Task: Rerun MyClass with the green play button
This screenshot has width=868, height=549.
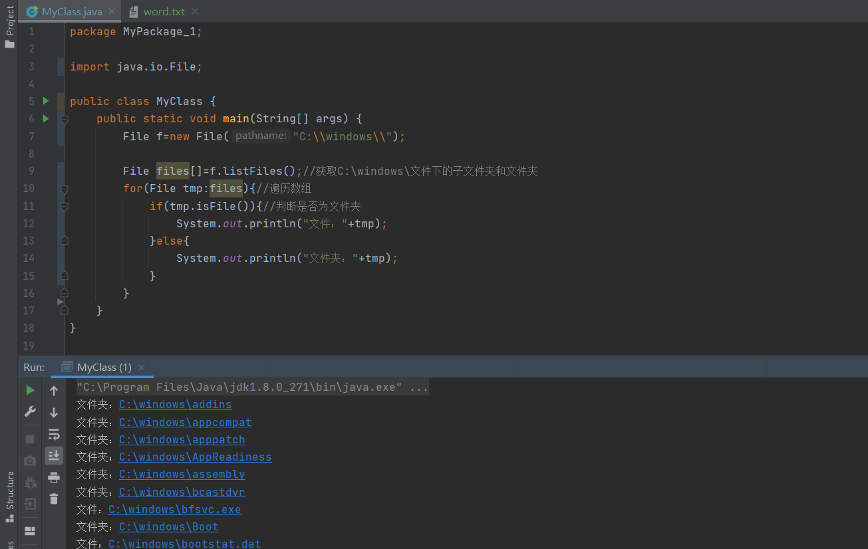Action: 30,390
